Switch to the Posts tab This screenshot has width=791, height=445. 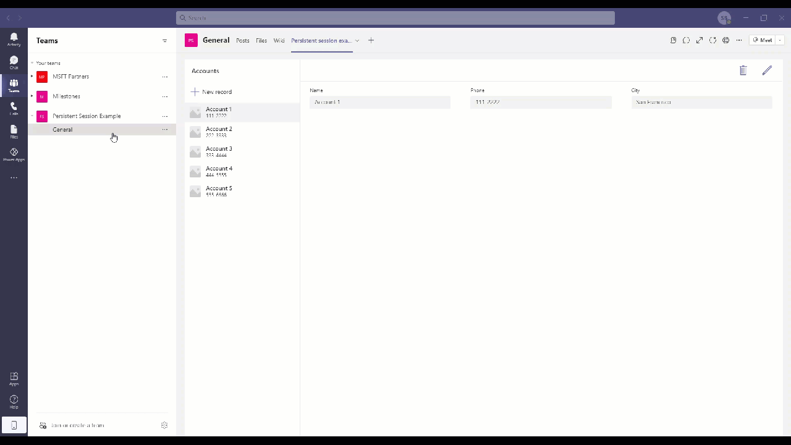click(x=243, y=41)
